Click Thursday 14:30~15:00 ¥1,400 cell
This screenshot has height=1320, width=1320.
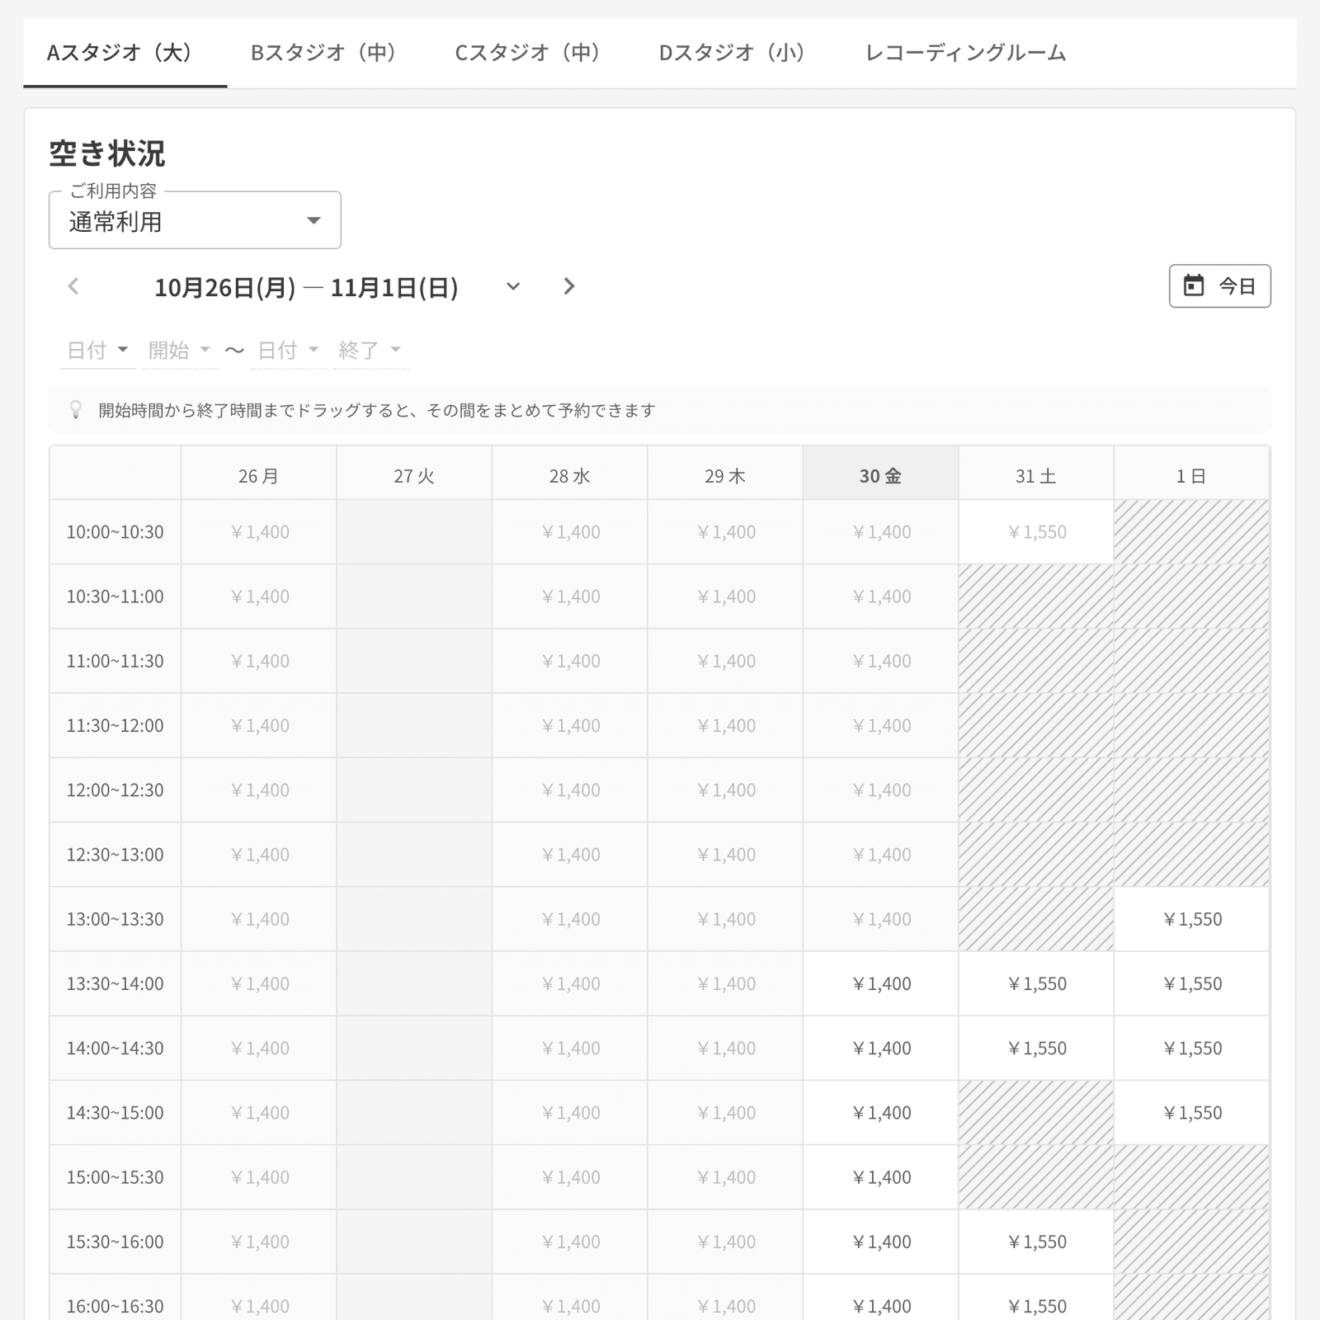click(x=725, y=1113)
